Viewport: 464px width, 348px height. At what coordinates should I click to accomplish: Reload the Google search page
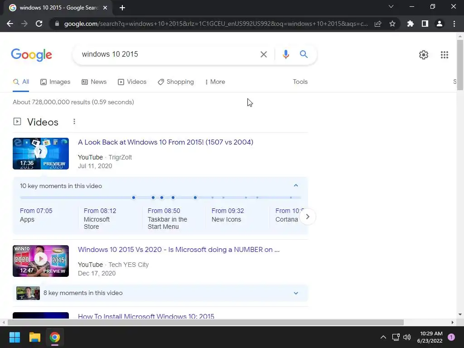pos(39,24)
